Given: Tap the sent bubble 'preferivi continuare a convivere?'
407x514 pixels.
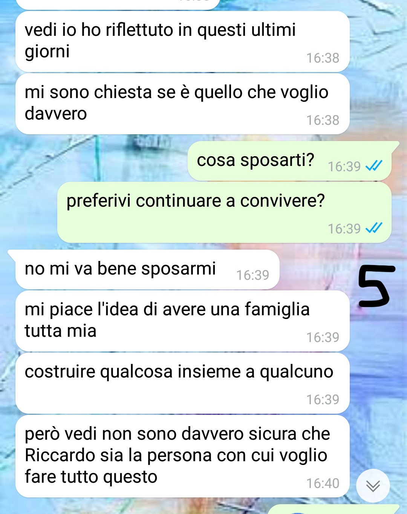Looking at the screenshot, I should tap(224, 212).
